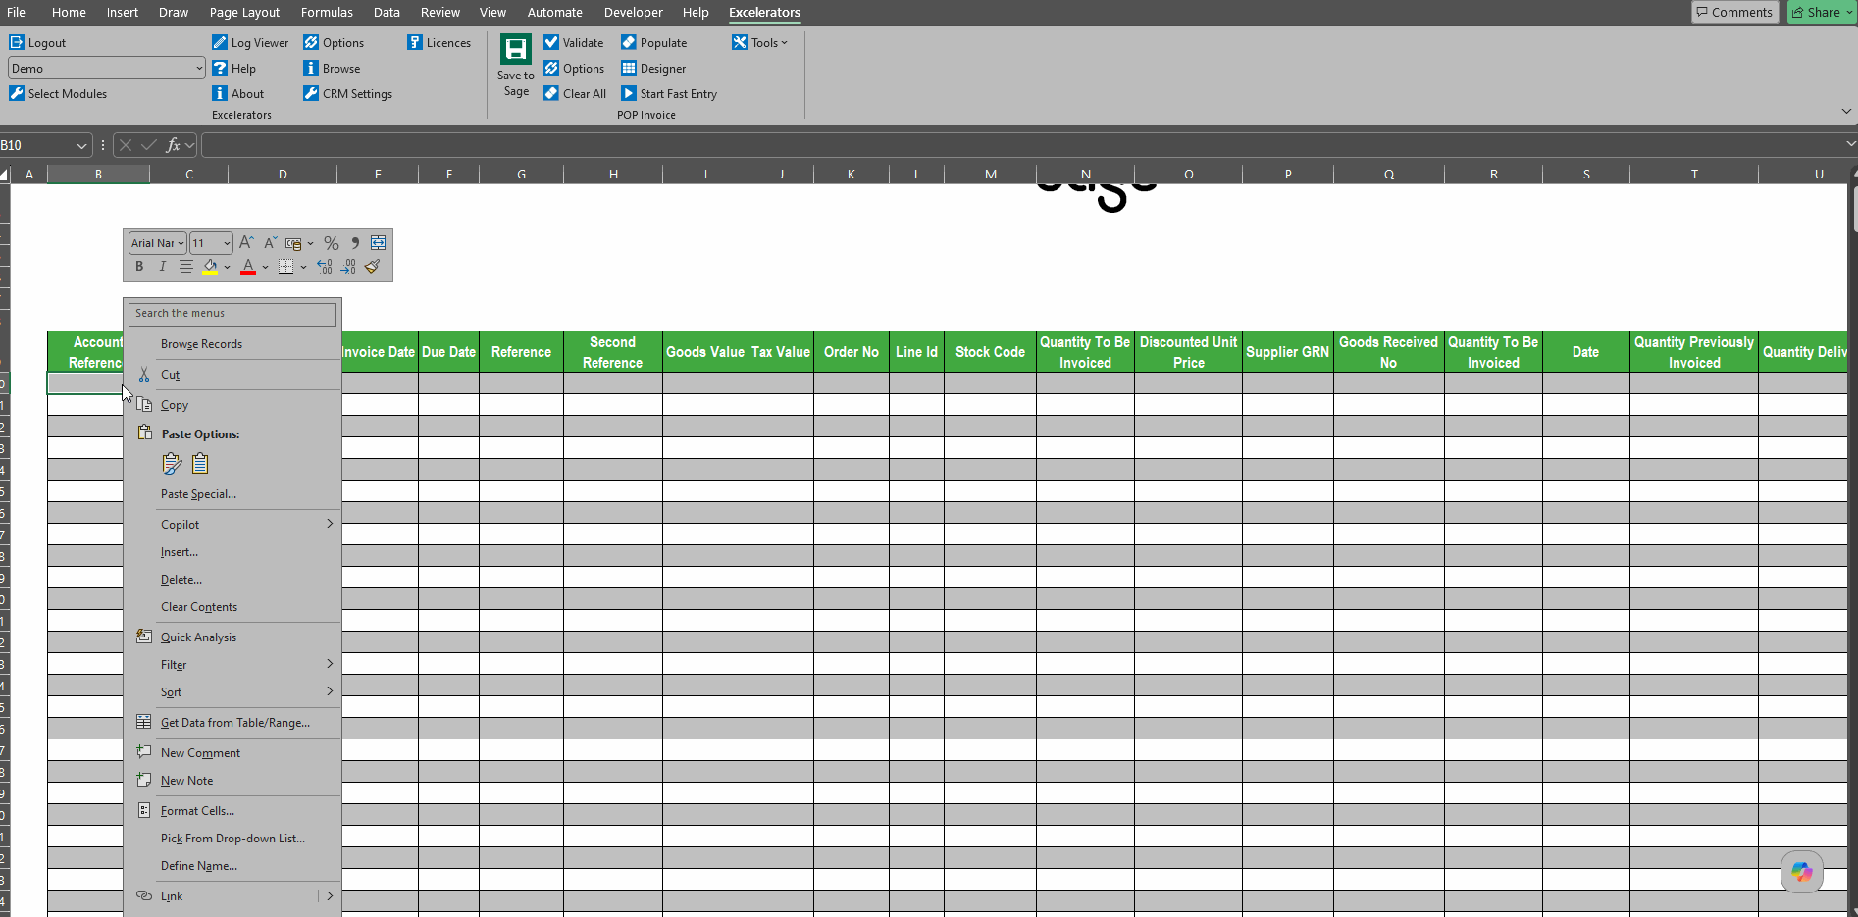Screen dimensions: 1858x917
Task: Choose Cut in the context menu
Action: [x=170, y=375]
